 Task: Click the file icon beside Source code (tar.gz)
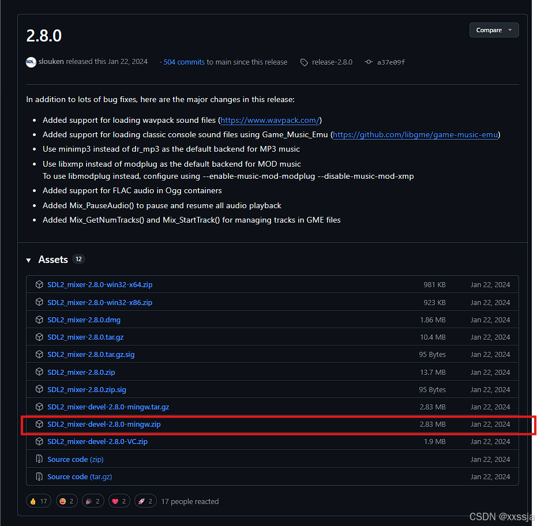click(x=39, y=476)
